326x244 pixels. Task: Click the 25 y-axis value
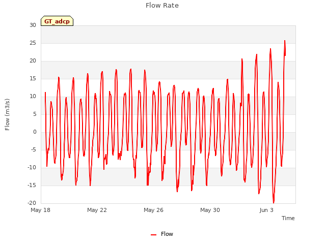(33, 43)
